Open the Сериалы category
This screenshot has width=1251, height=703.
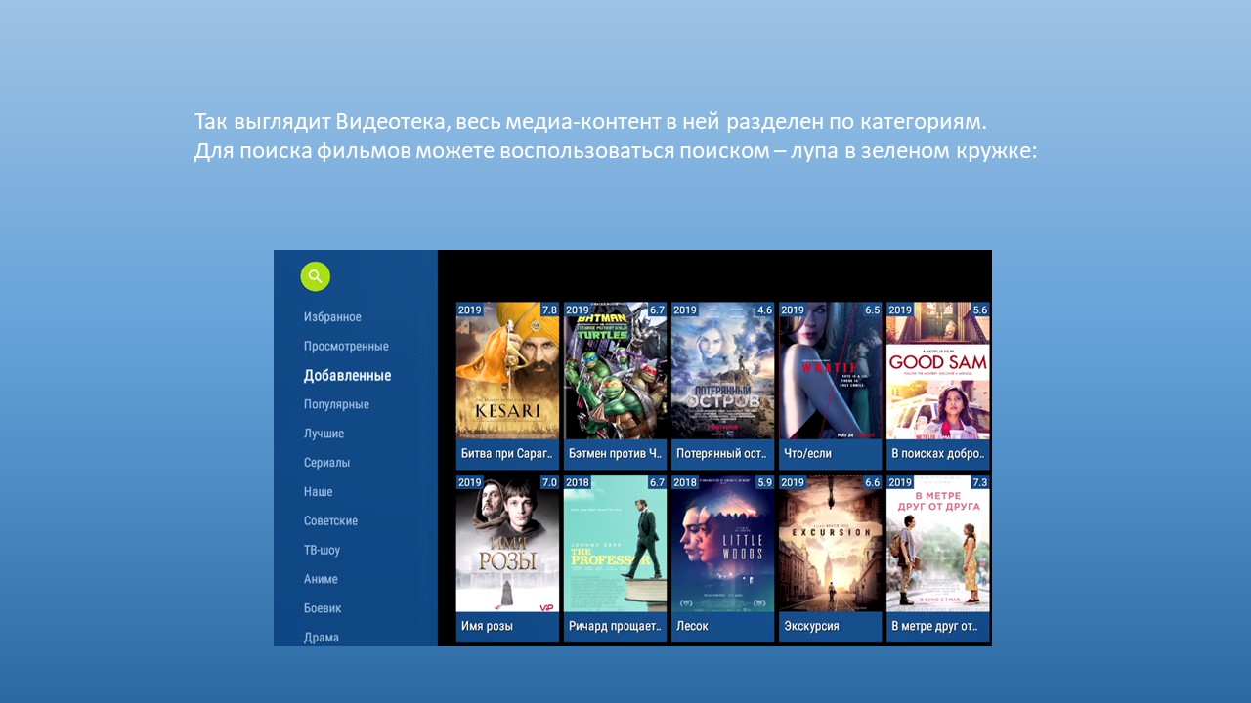point(326,463)
